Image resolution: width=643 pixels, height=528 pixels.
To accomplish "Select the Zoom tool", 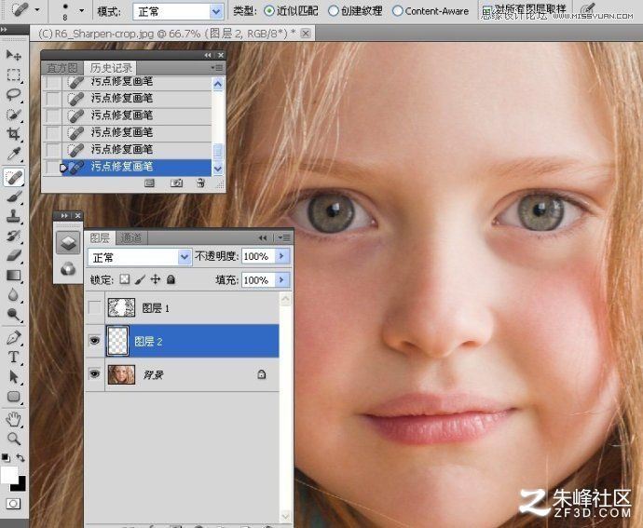I will pos(14,439).
